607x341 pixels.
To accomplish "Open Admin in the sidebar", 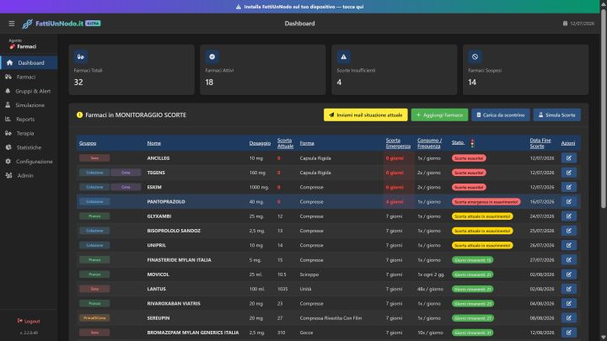I will [x=29, y=175].
